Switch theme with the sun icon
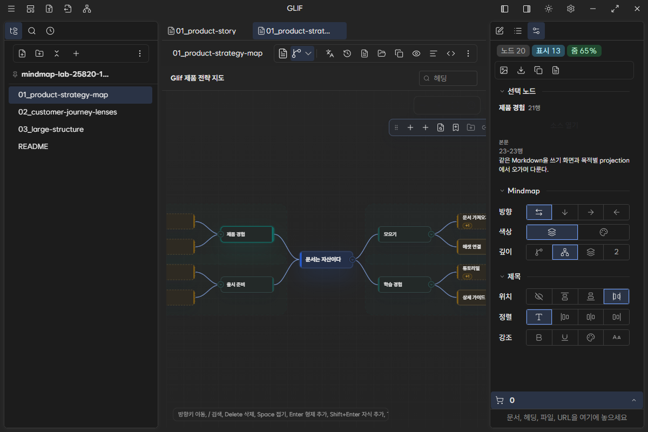This screenshot has height=432, width=648. coord(549,9)
